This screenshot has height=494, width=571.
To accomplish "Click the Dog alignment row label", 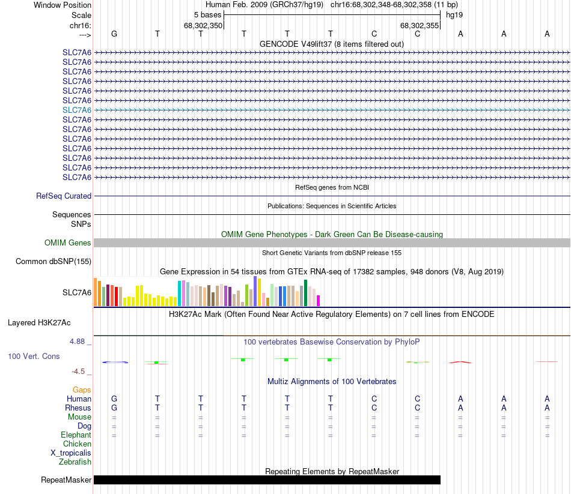I will (84, 426).
